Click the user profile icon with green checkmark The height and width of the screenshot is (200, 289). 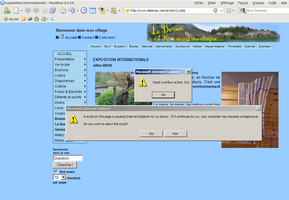pyautogui.click(x=7, y=11)
